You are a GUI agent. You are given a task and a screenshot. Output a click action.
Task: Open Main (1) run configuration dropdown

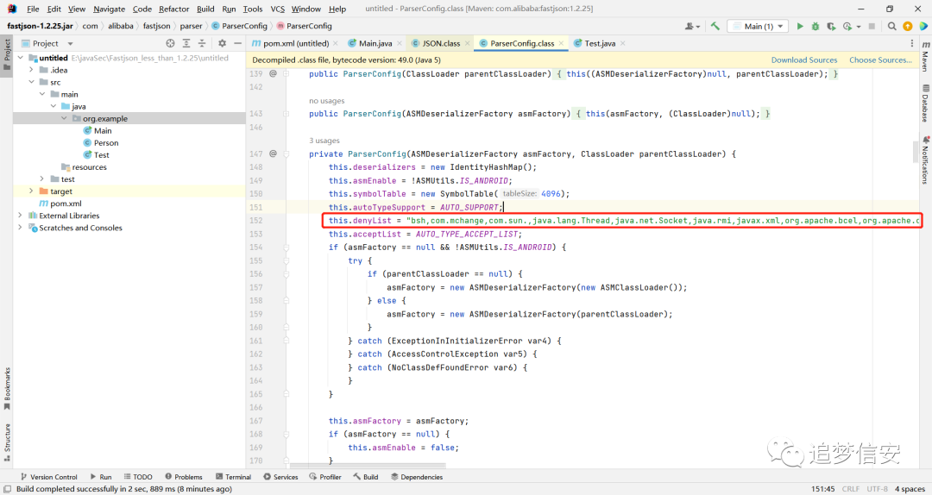coord(758,26)
